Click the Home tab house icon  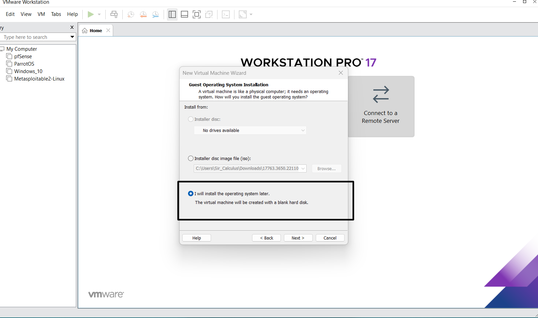85,30
